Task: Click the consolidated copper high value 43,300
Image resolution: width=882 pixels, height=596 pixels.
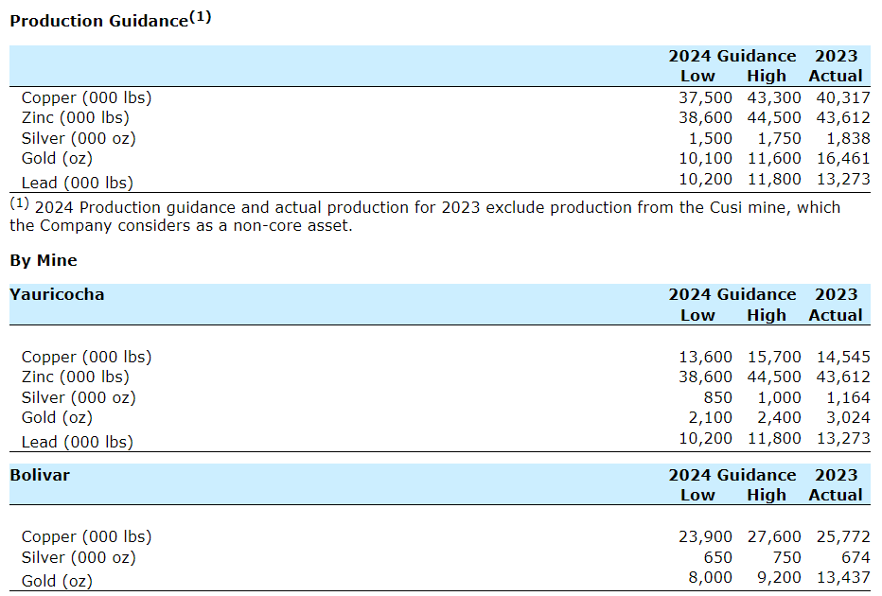Action: pos(774,97)
